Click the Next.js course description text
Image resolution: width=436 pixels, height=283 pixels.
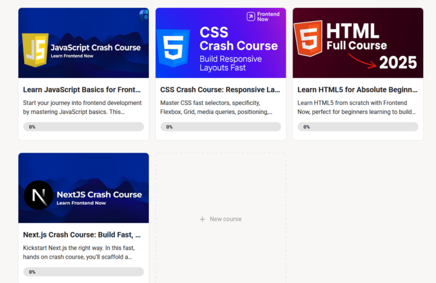[x=82, y=253]
